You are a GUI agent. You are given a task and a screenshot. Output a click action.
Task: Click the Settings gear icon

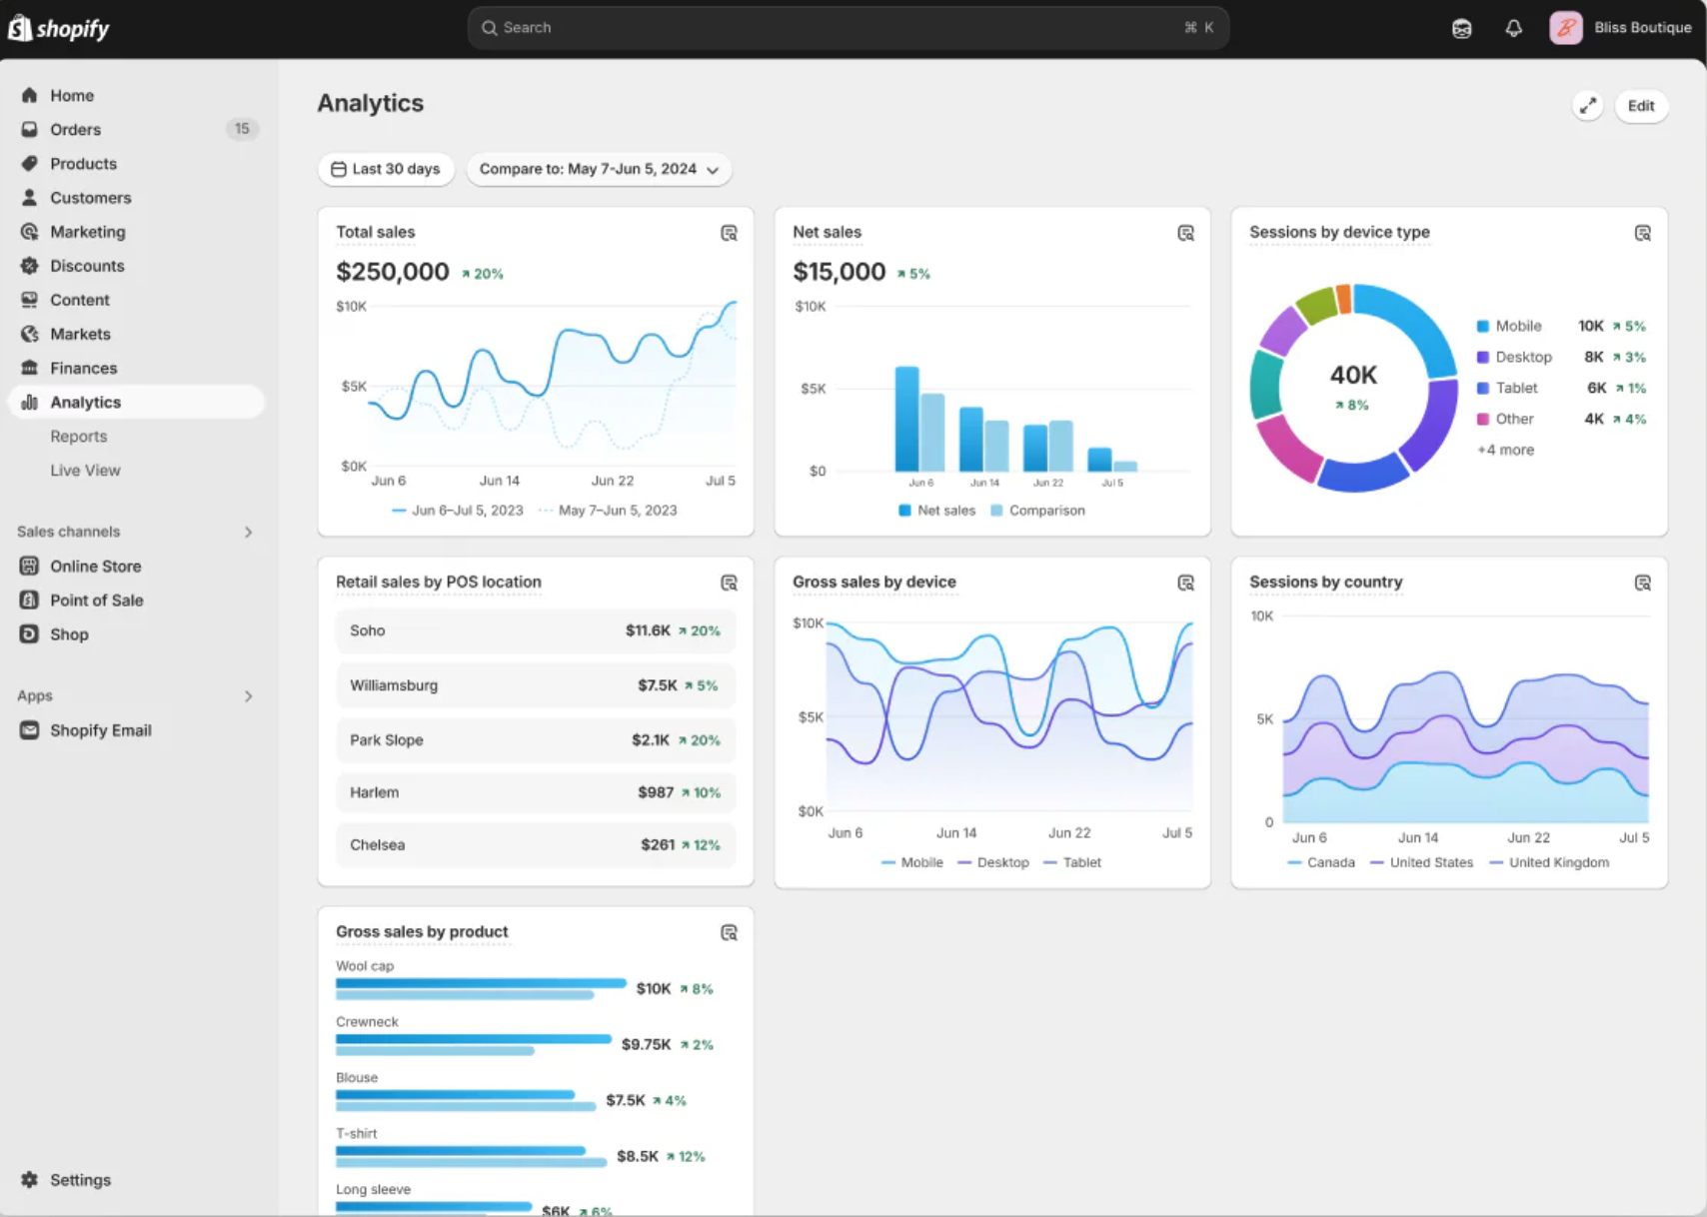click(x=30, y=1180)
